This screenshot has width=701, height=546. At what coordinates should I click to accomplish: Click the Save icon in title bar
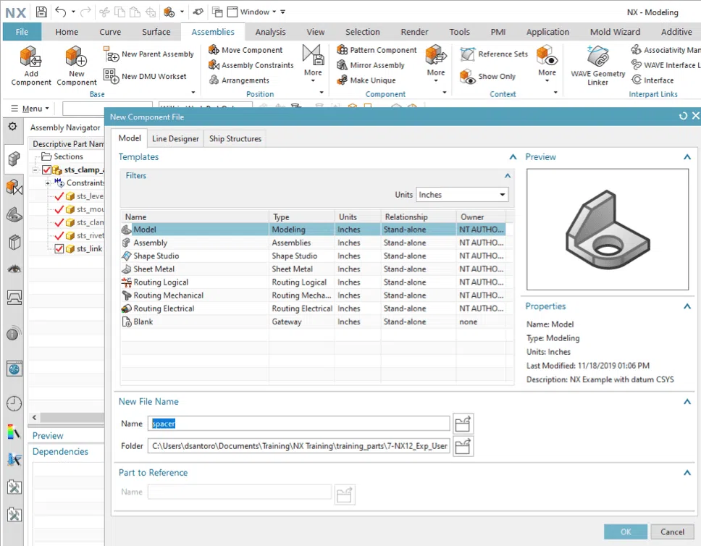(41, 12)
